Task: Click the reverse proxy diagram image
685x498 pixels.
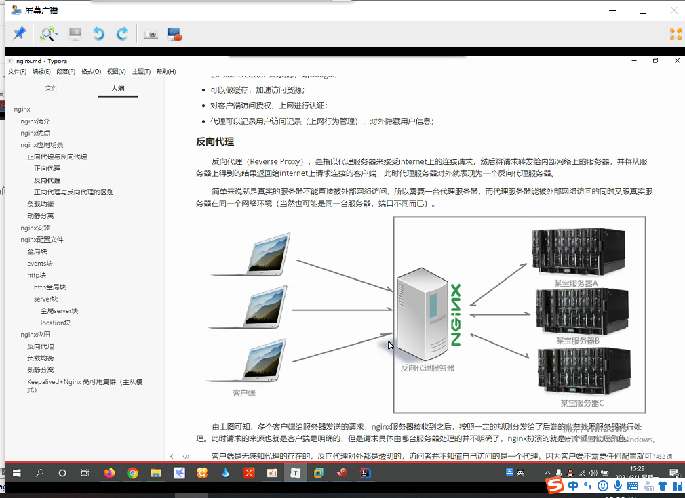Action: (427, 314)
